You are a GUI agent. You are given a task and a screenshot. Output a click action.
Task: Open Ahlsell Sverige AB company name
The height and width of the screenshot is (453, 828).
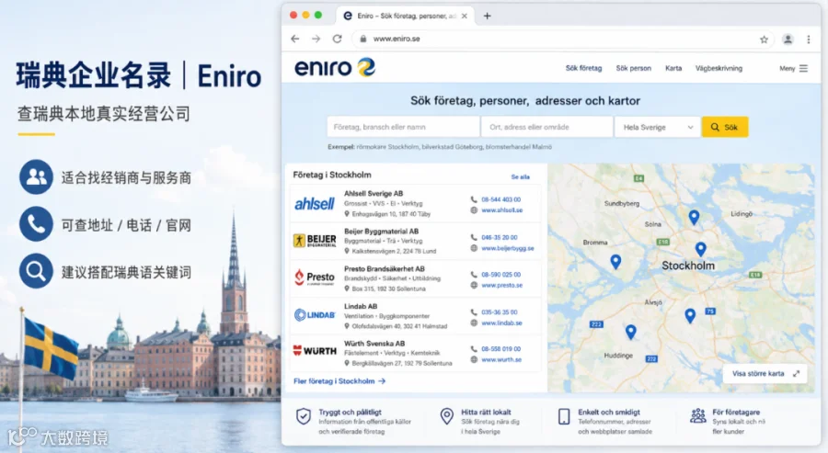tap(374, 194)
